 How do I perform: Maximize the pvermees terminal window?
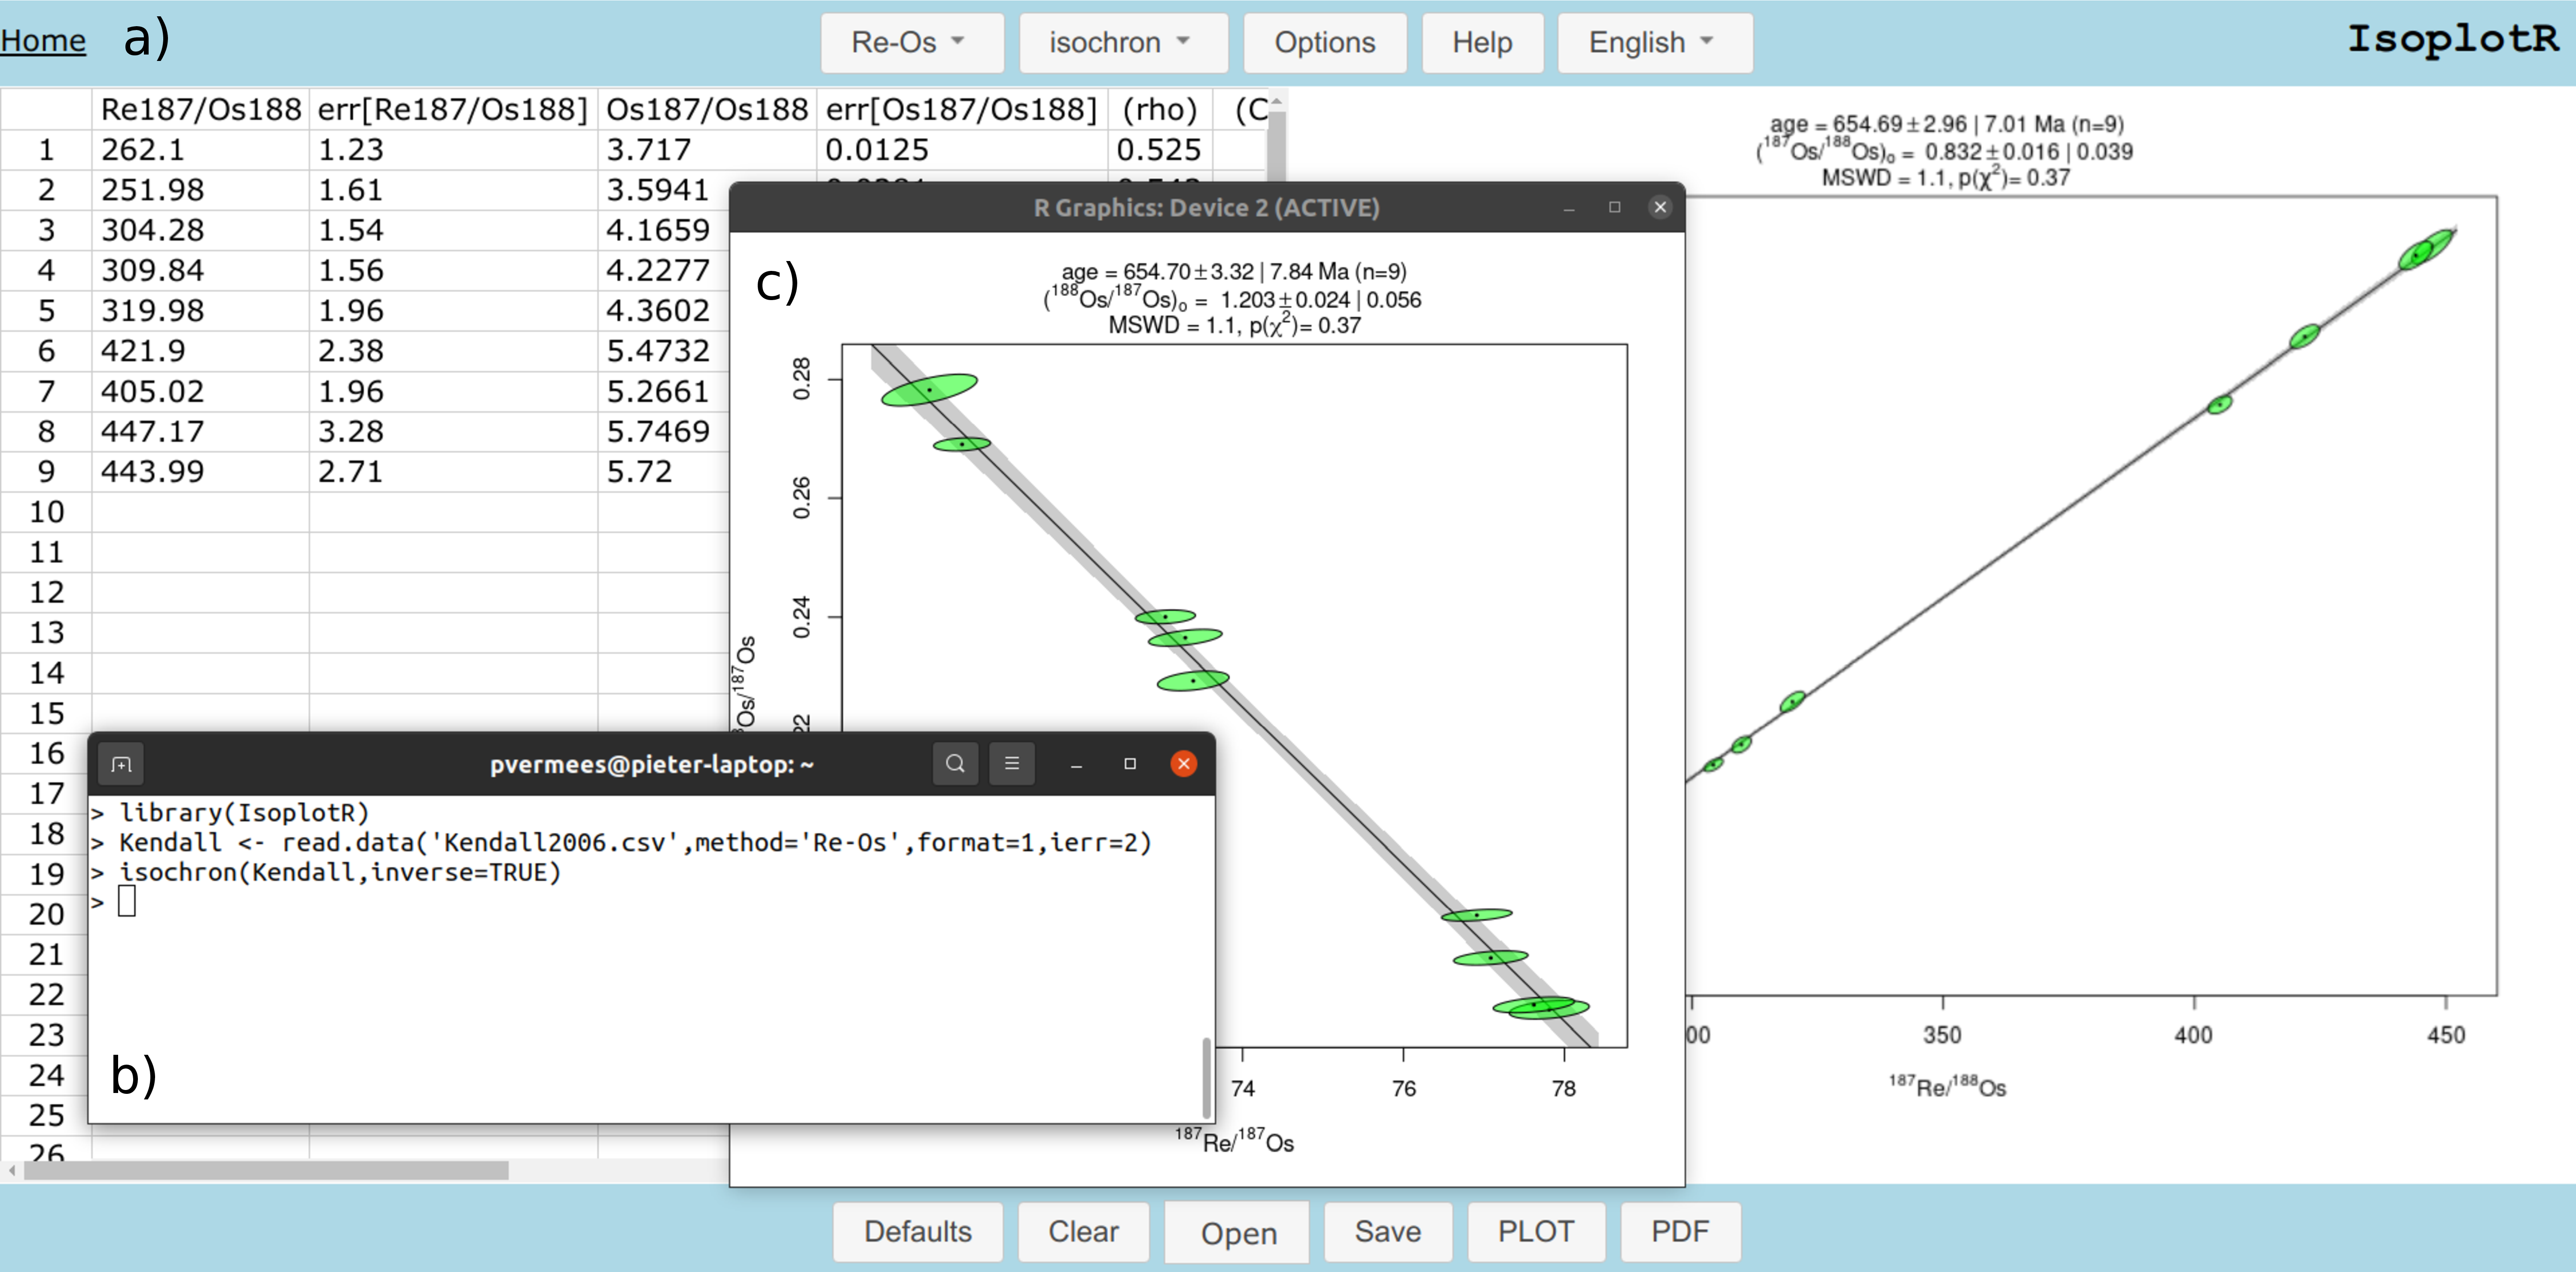click(x=1130, y=765)
